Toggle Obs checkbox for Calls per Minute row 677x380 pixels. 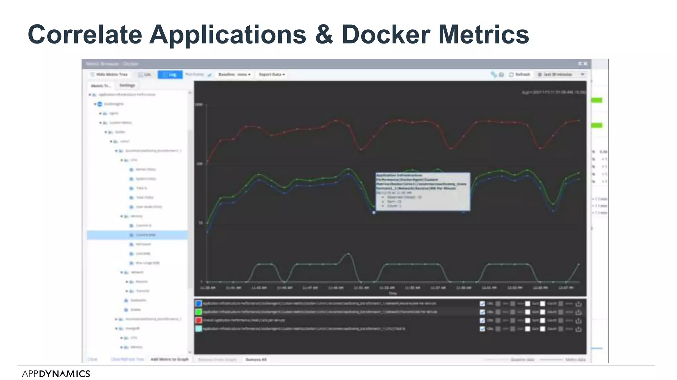tap(482, 320)
